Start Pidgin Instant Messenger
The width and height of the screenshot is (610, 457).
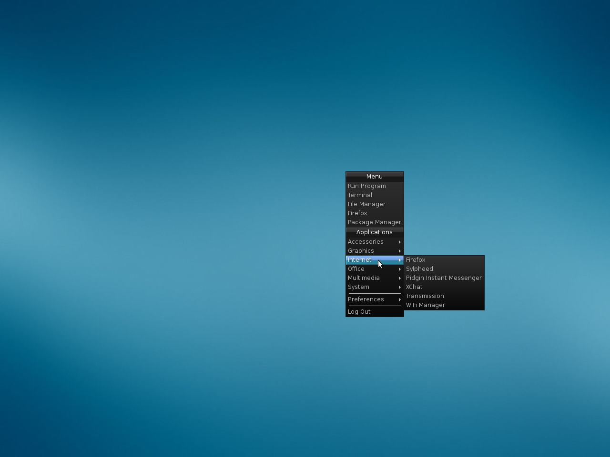click(x=444, y=278)
